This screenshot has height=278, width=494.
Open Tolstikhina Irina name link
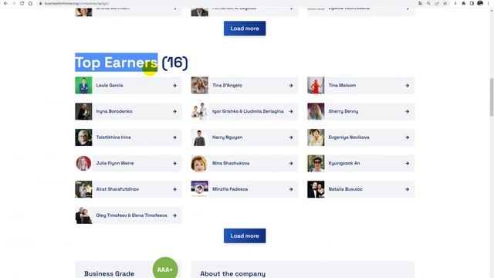tap(113, 137)
